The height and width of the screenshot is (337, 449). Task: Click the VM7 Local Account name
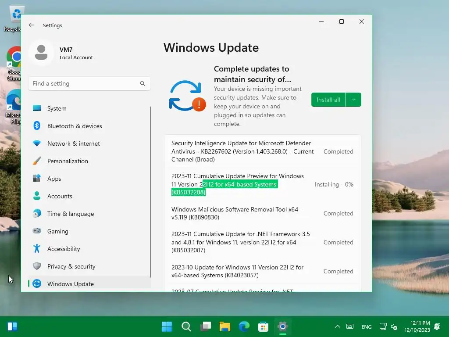(76, 53)
